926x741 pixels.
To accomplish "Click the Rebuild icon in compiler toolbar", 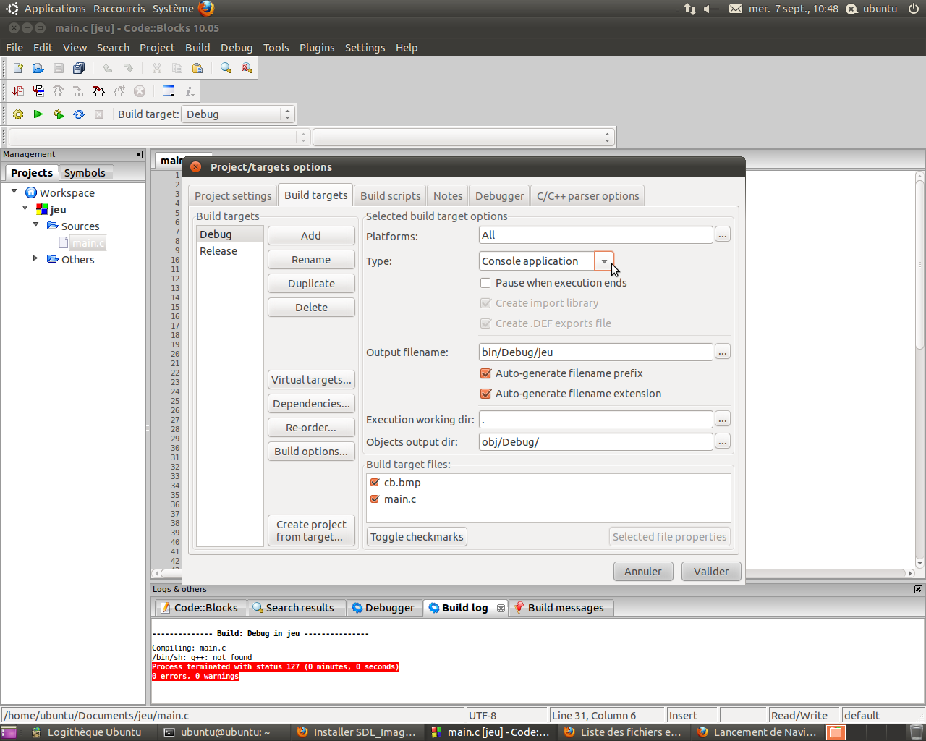I will click(79, 114).
